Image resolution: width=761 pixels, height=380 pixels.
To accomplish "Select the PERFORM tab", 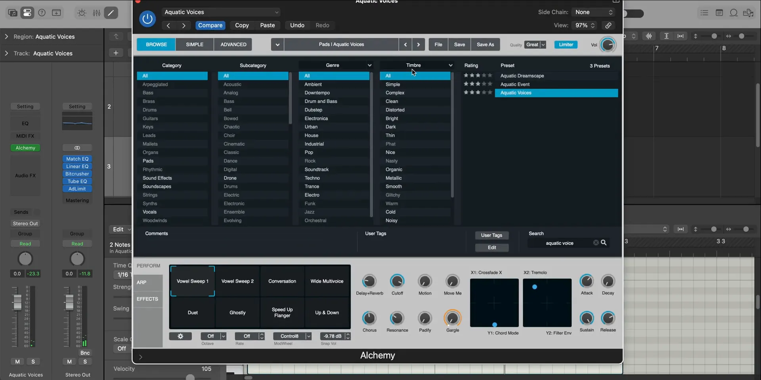I will coord(148,266).
